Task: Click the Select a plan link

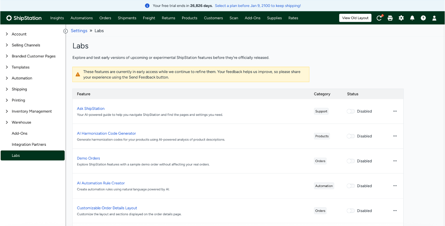Action: tap(258, 6)
